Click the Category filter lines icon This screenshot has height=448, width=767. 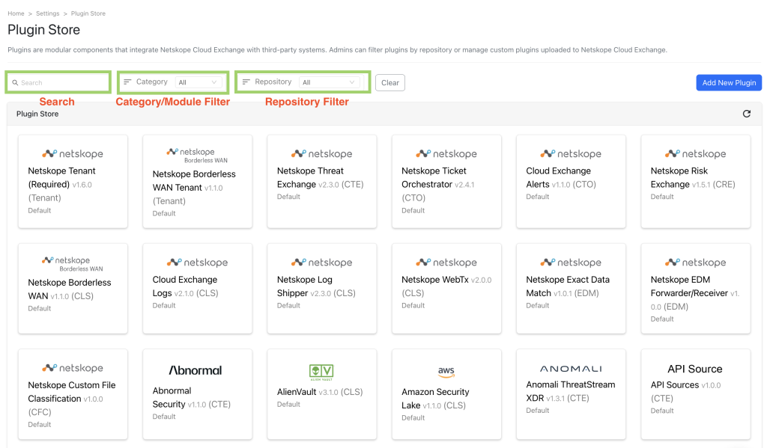[x=127, y=82]
